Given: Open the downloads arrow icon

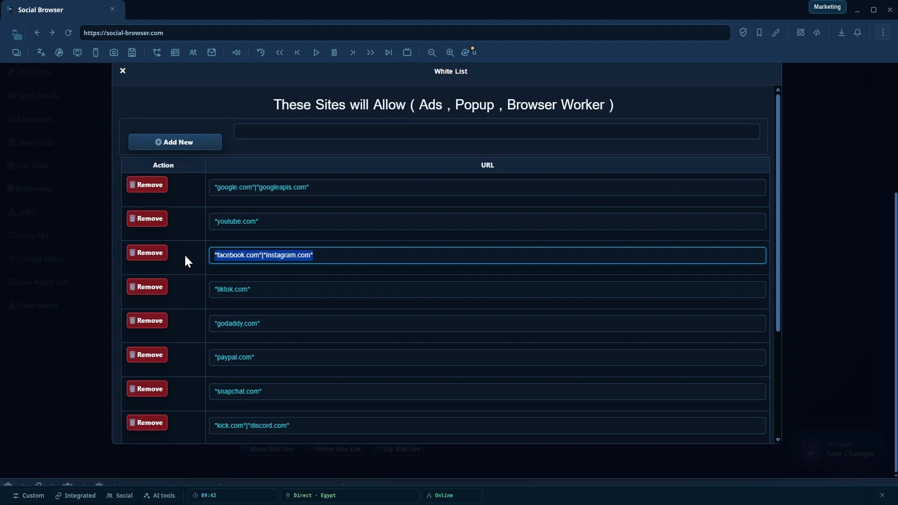Looking at the screenshot, I should click(841, 33).
